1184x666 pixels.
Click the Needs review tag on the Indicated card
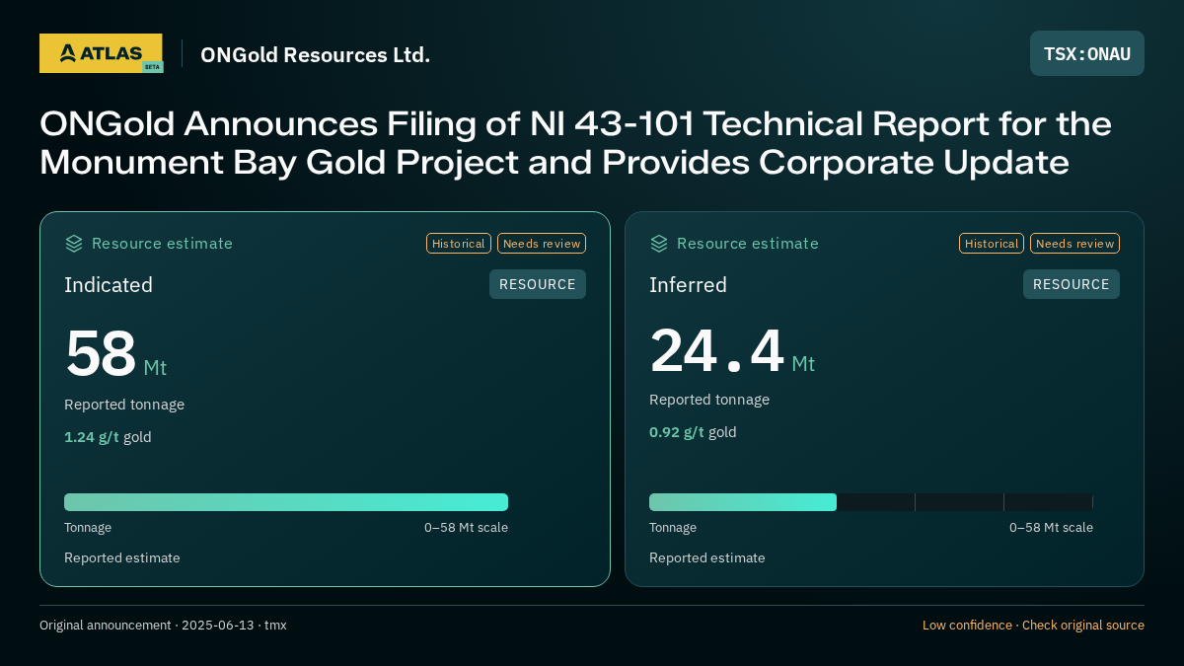[x=542, y=244]
